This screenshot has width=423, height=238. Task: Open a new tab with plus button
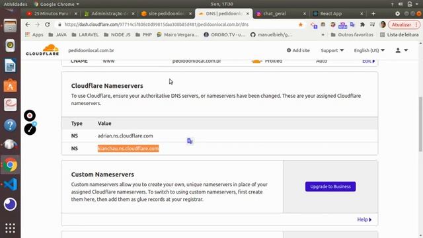[x=373, y=13]
